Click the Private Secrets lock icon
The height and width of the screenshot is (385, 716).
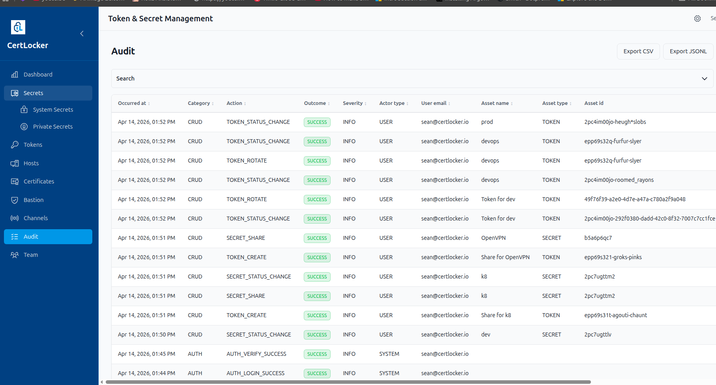[x=24, y=127]
